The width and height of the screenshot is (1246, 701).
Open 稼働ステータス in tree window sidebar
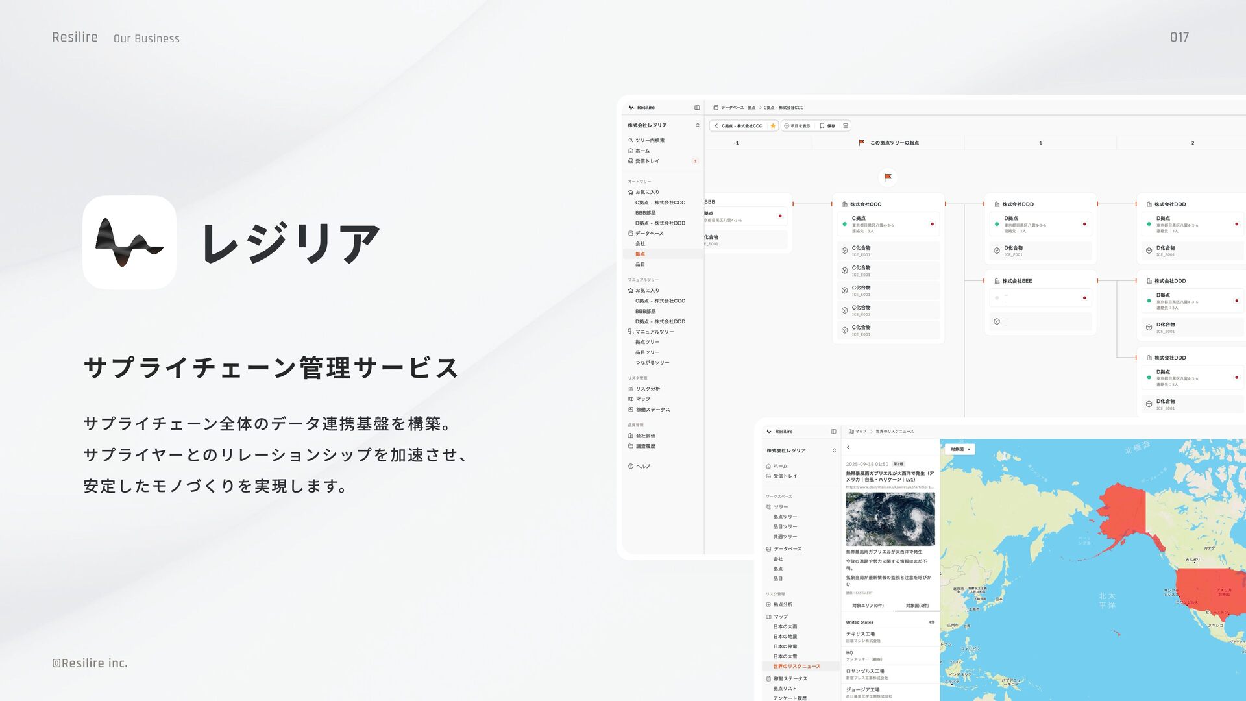click(x=649, y=410)
